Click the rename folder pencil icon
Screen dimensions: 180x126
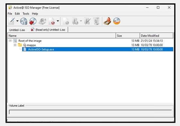click(87, 21)
